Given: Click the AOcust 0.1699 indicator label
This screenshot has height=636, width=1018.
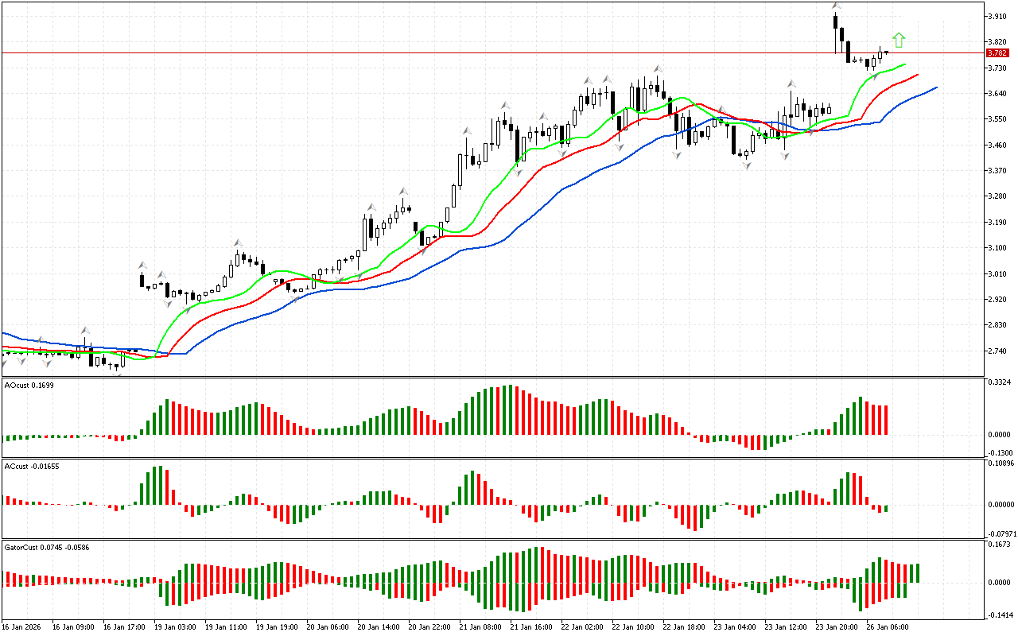Looking at the screenshot, I should 27,385.
